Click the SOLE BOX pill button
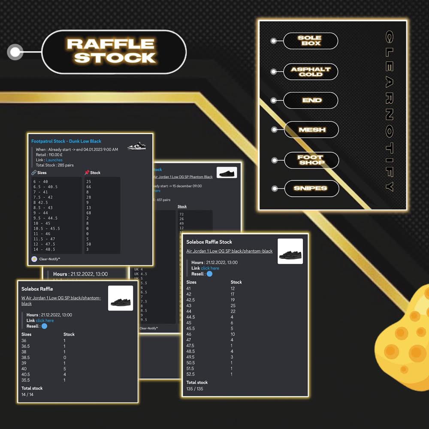Screen dimensions: 429x429 click(311, 41)
